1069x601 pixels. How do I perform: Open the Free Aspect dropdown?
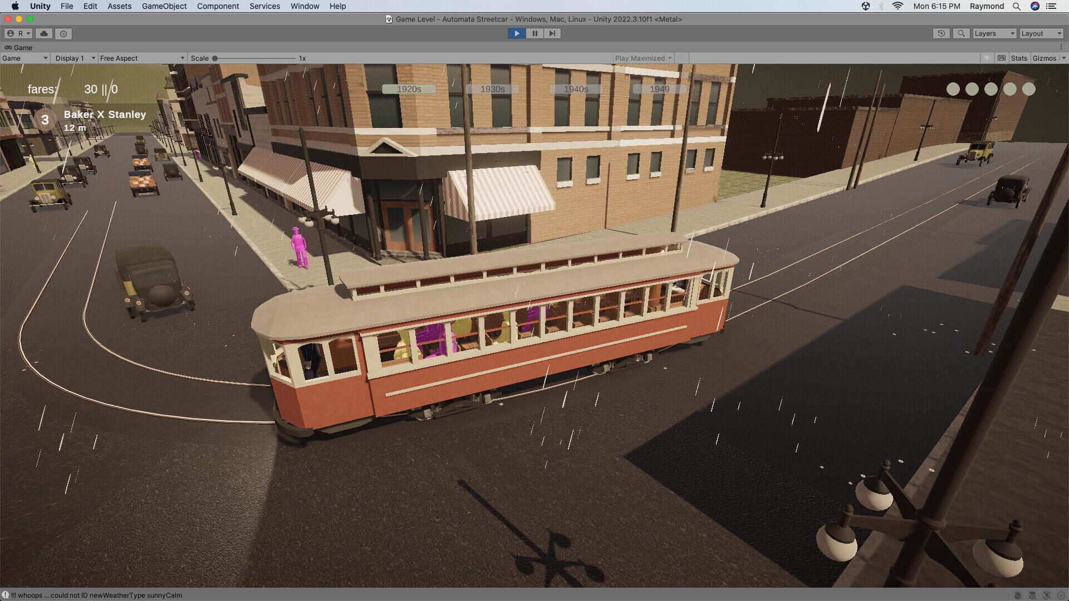click(142, 58)
